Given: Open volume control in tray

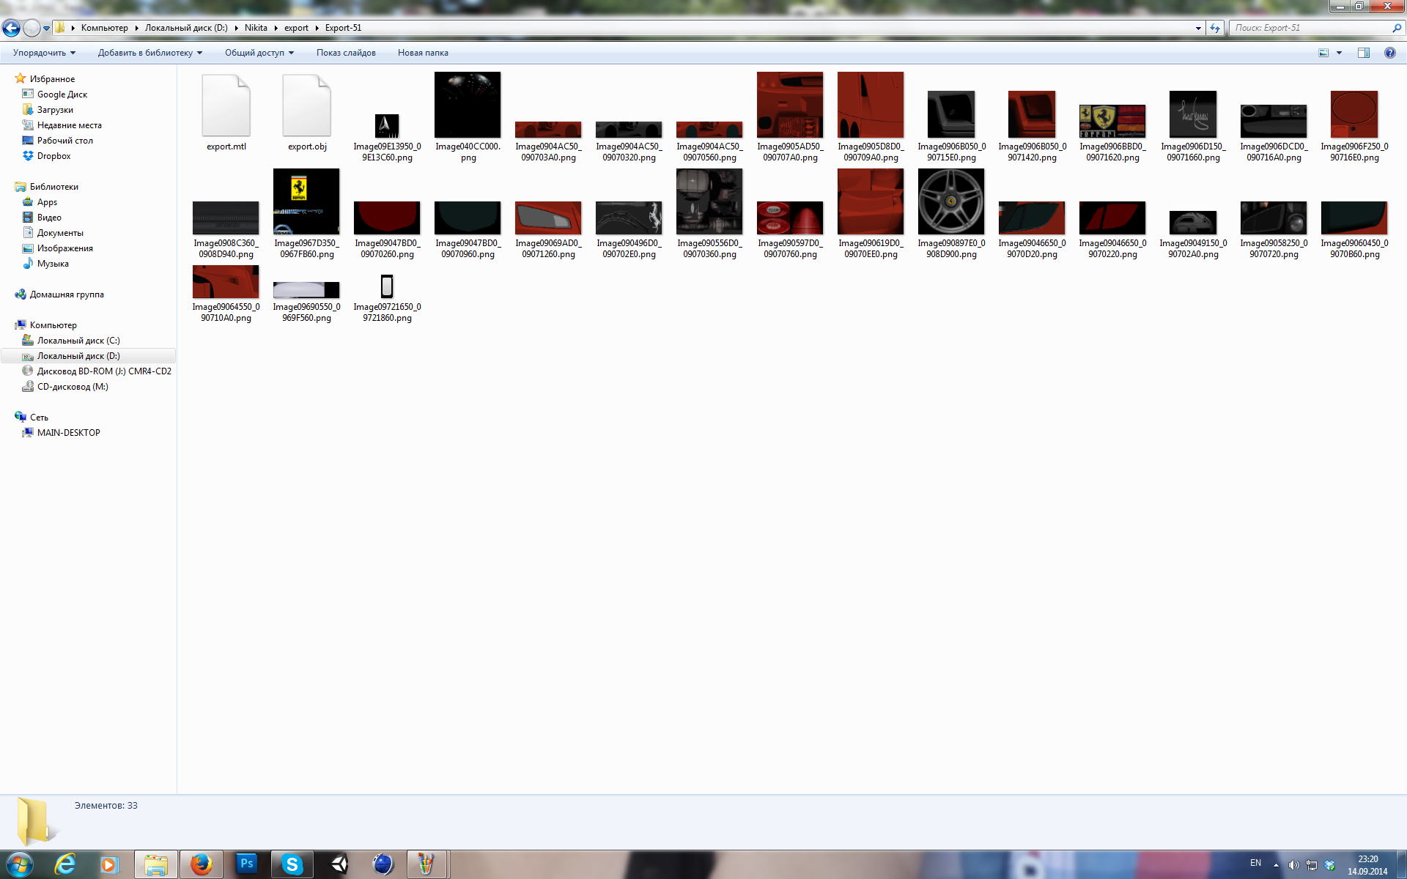Looking at the screenshot, I should (x=1293, y=865).
